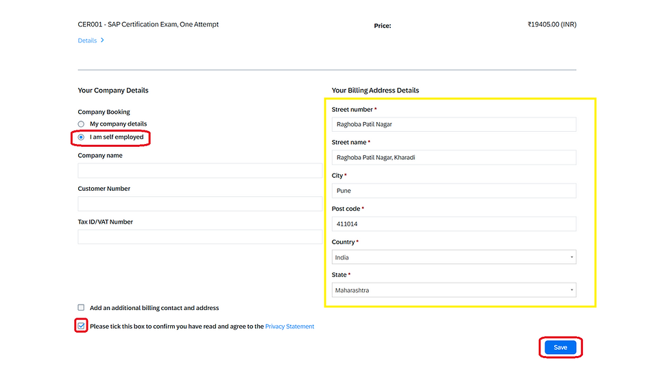The width and height of the screenshot is (672, 365).
Task: Untick the Privacy Statement agreement checkbox
Action: tap(81, 326)
